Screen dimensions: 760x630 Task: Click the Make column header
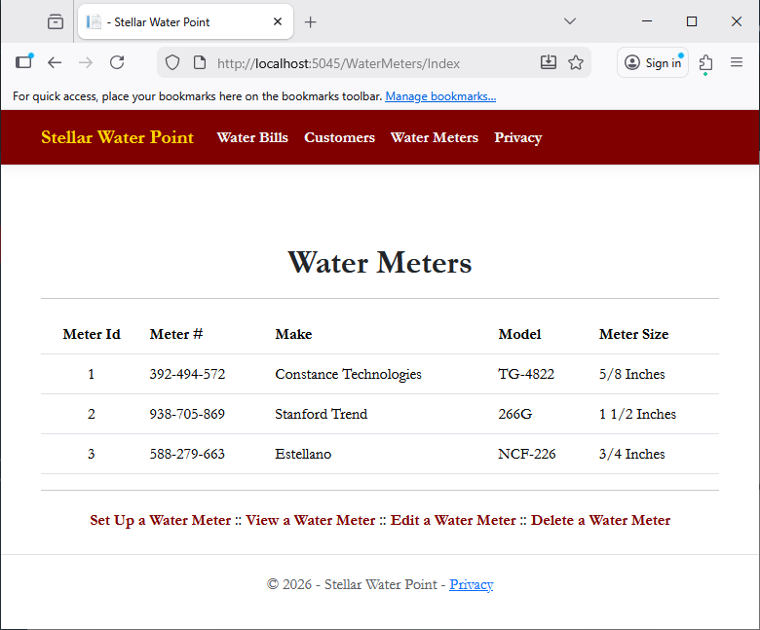[x=293, y=334]
